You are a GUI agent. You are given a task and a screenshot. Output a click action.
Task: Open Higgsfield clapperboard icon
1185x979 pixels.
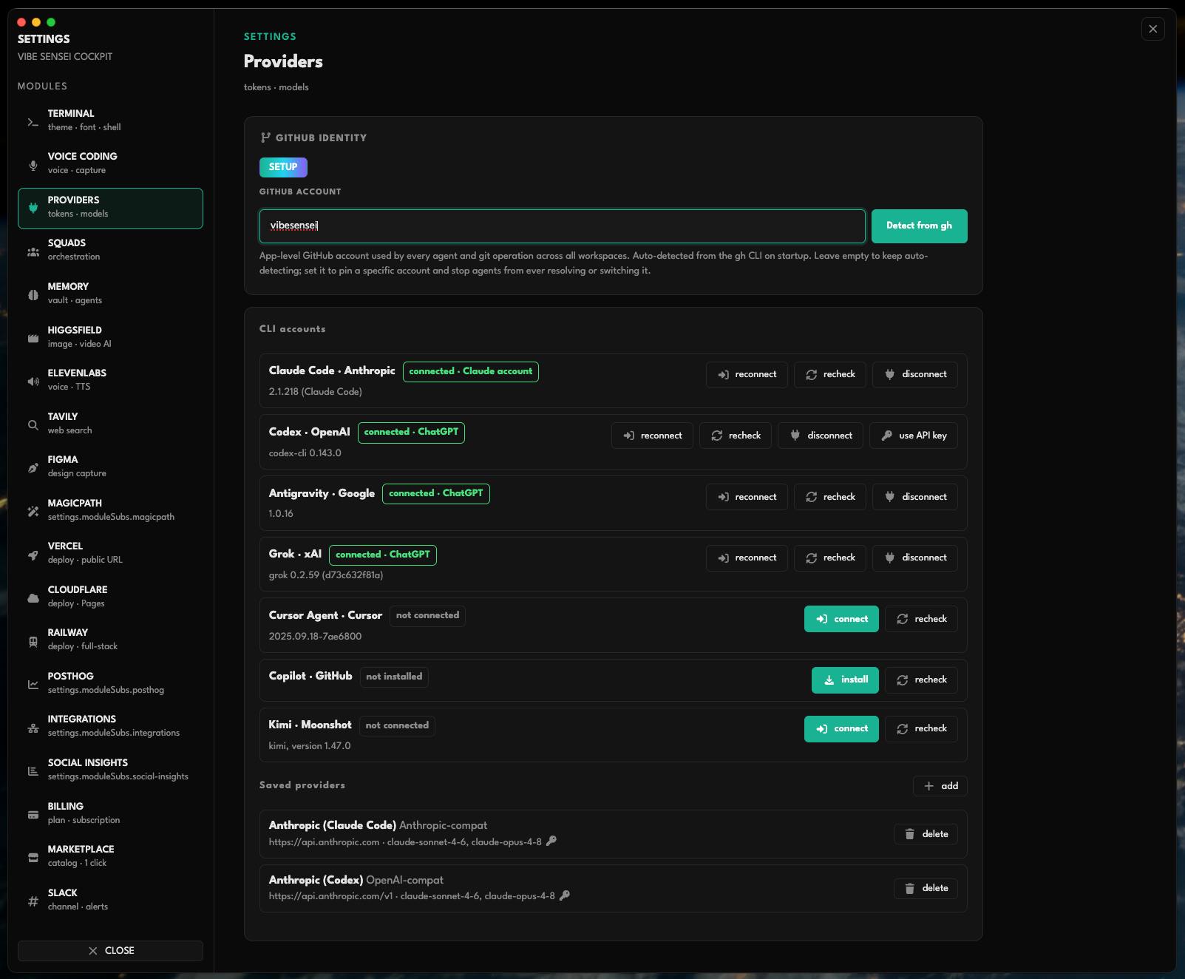tap(33, 339)
